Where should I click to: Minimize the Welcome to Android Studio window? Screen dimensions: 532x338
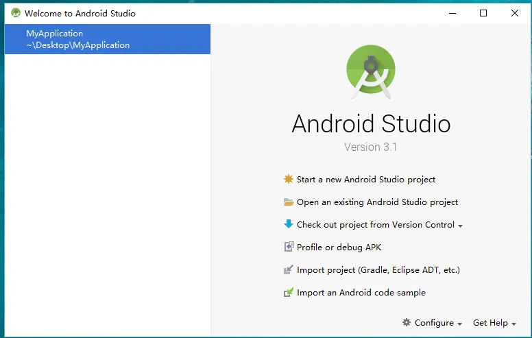pos(452,13)
